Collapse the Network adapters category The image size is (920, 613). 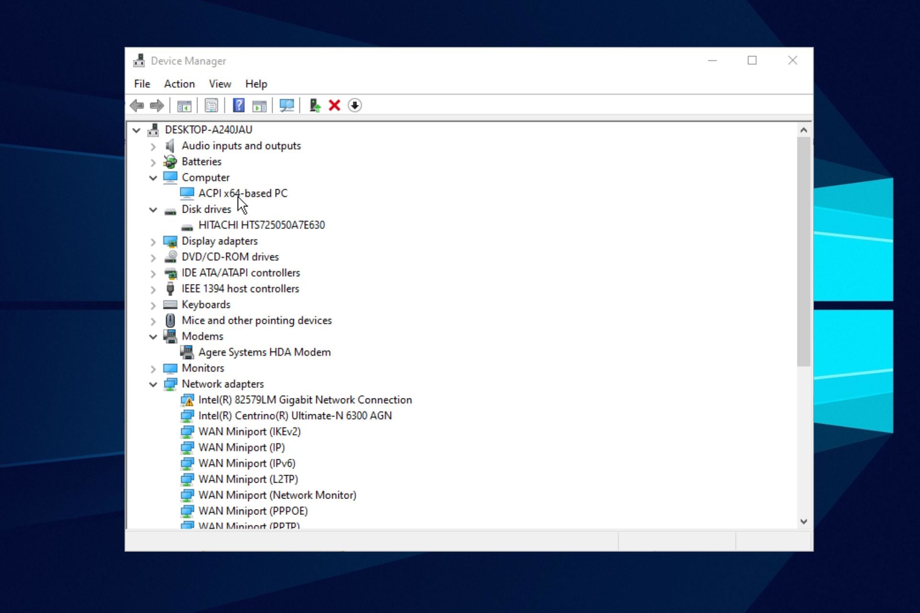click(x=153, y=384)
